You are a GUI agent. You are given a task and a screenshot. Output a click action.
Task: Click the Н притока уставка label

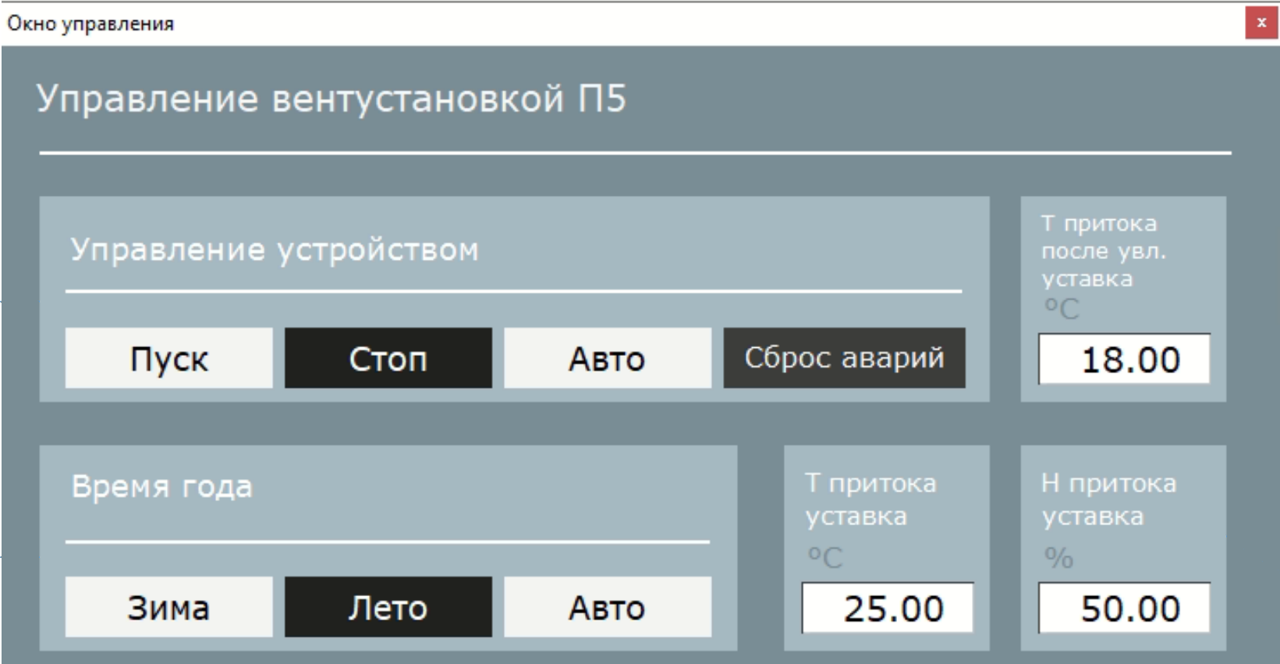[x=1108, y=499]
